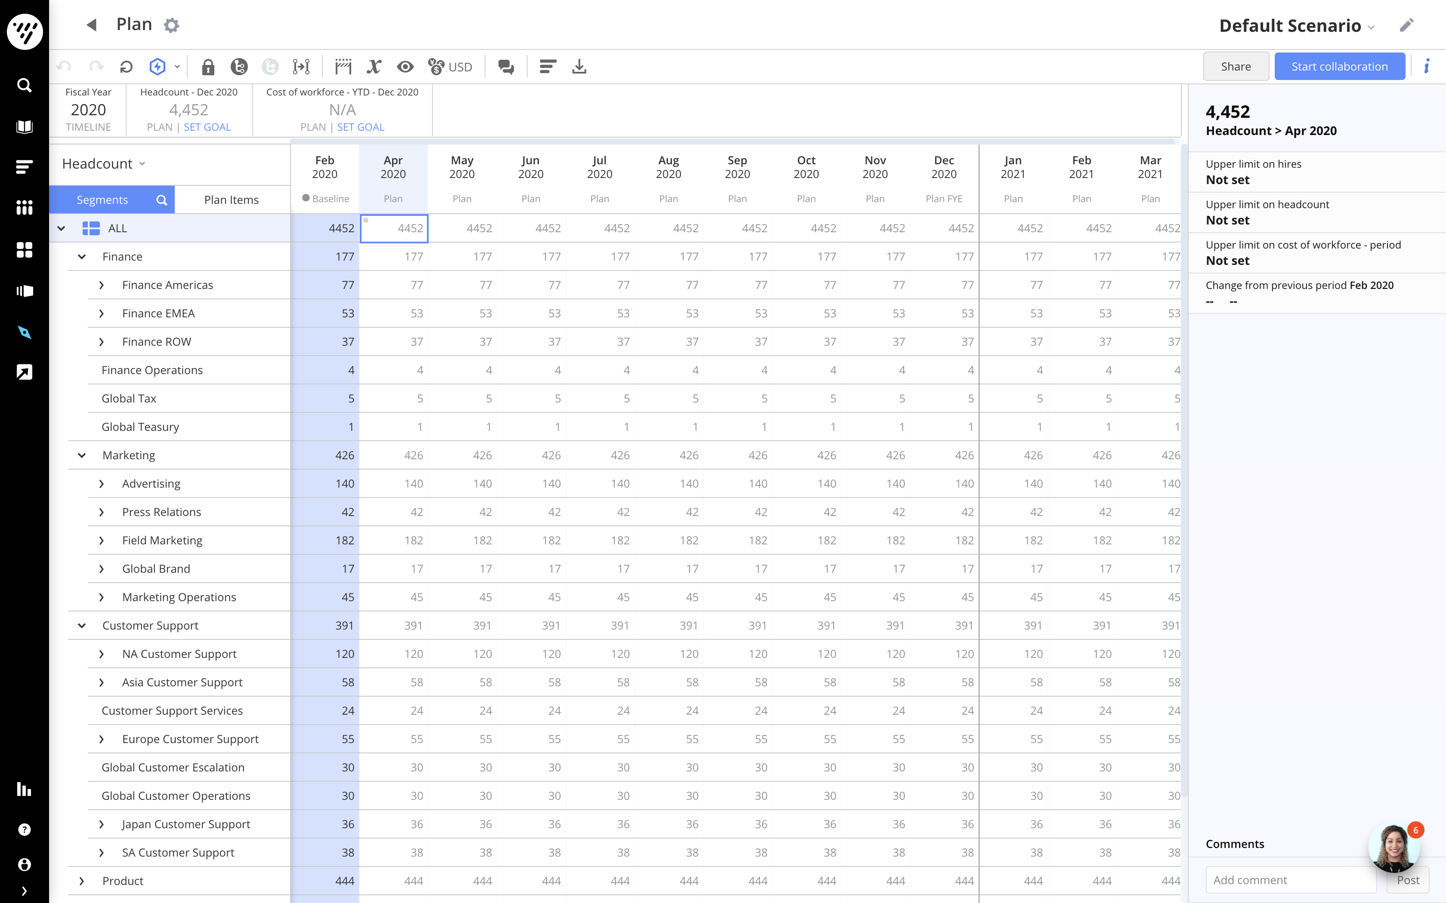1446x903 pixels.
Task: Click the search icon in left sidebar
Action: coord(25,85)
